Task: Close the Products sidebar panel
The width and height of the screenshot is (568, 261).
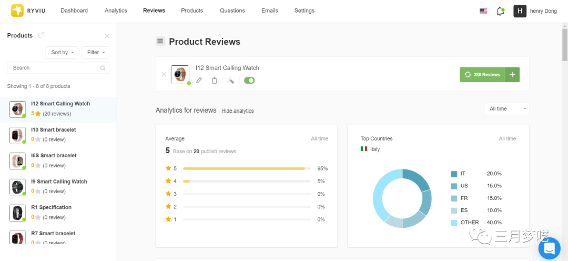Action: (107, 36)
